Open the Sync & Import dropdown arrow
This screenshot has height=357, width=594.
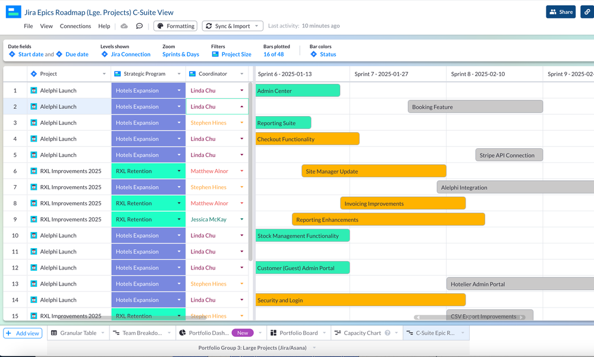click(x=256, y=26)
